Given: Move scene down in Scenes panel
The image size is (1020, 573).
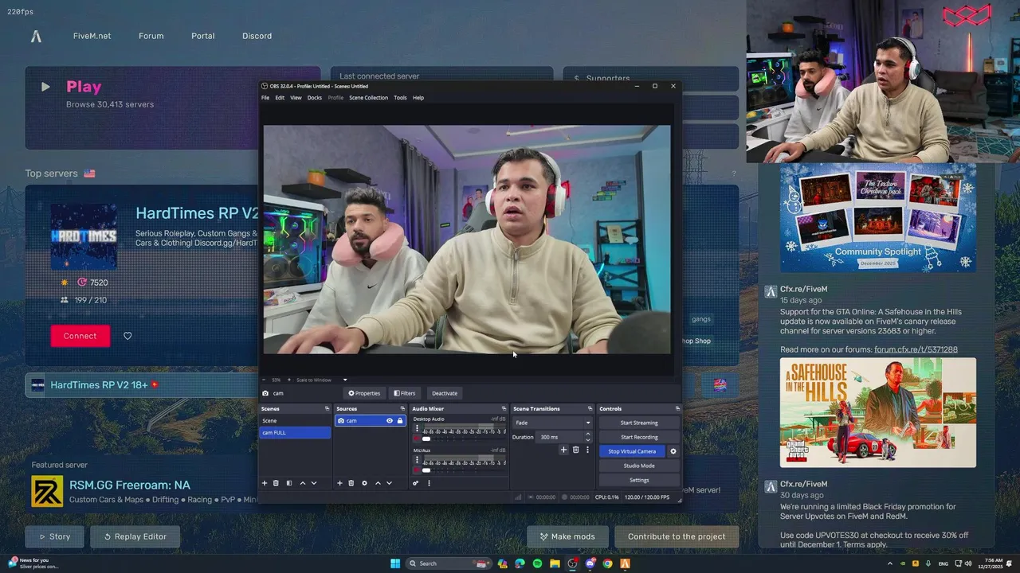Looking at the screenshot, I should tap(314, 483).
